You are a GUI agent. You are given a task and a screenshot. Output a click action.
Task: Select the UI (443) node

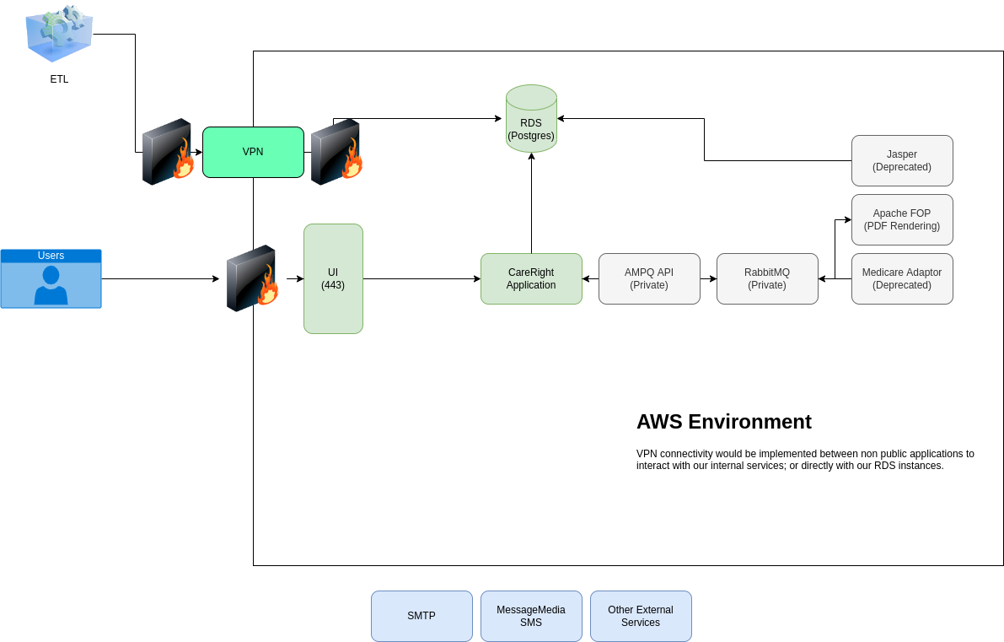click(333, 278)
